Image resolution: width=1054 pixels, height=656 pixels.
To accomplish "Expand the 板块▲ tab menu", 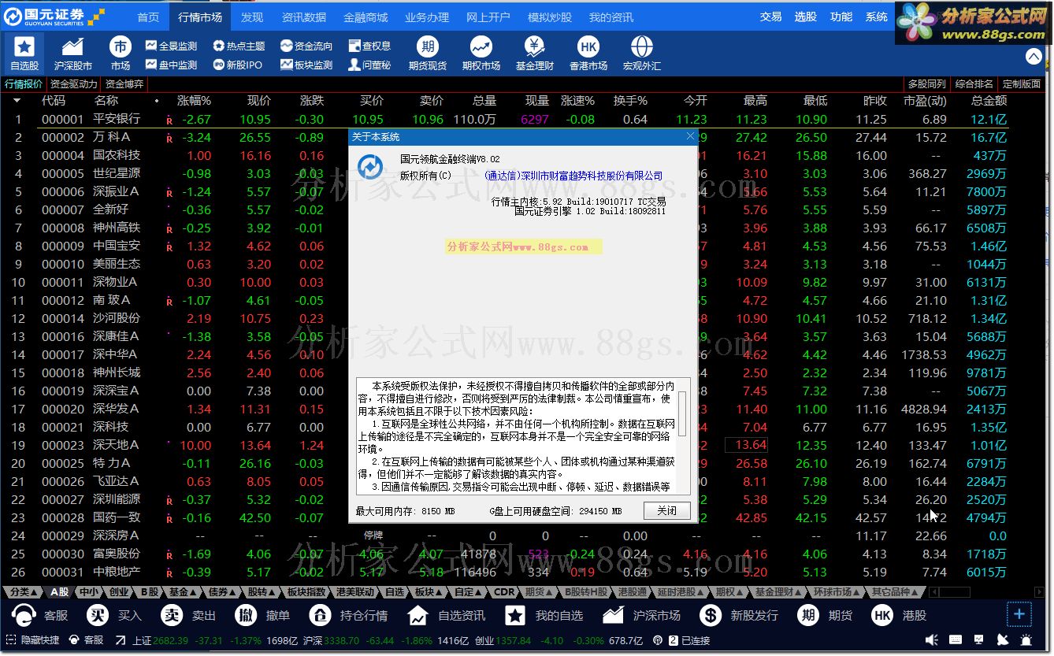I will (x=429, y=592).
